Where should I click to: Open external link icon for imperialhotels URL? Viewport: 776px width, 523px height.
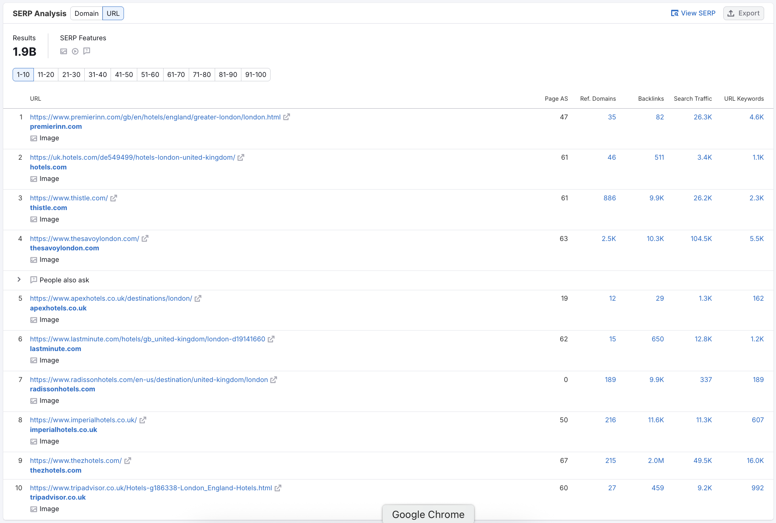pyautogui.click(x=143, y=420)
